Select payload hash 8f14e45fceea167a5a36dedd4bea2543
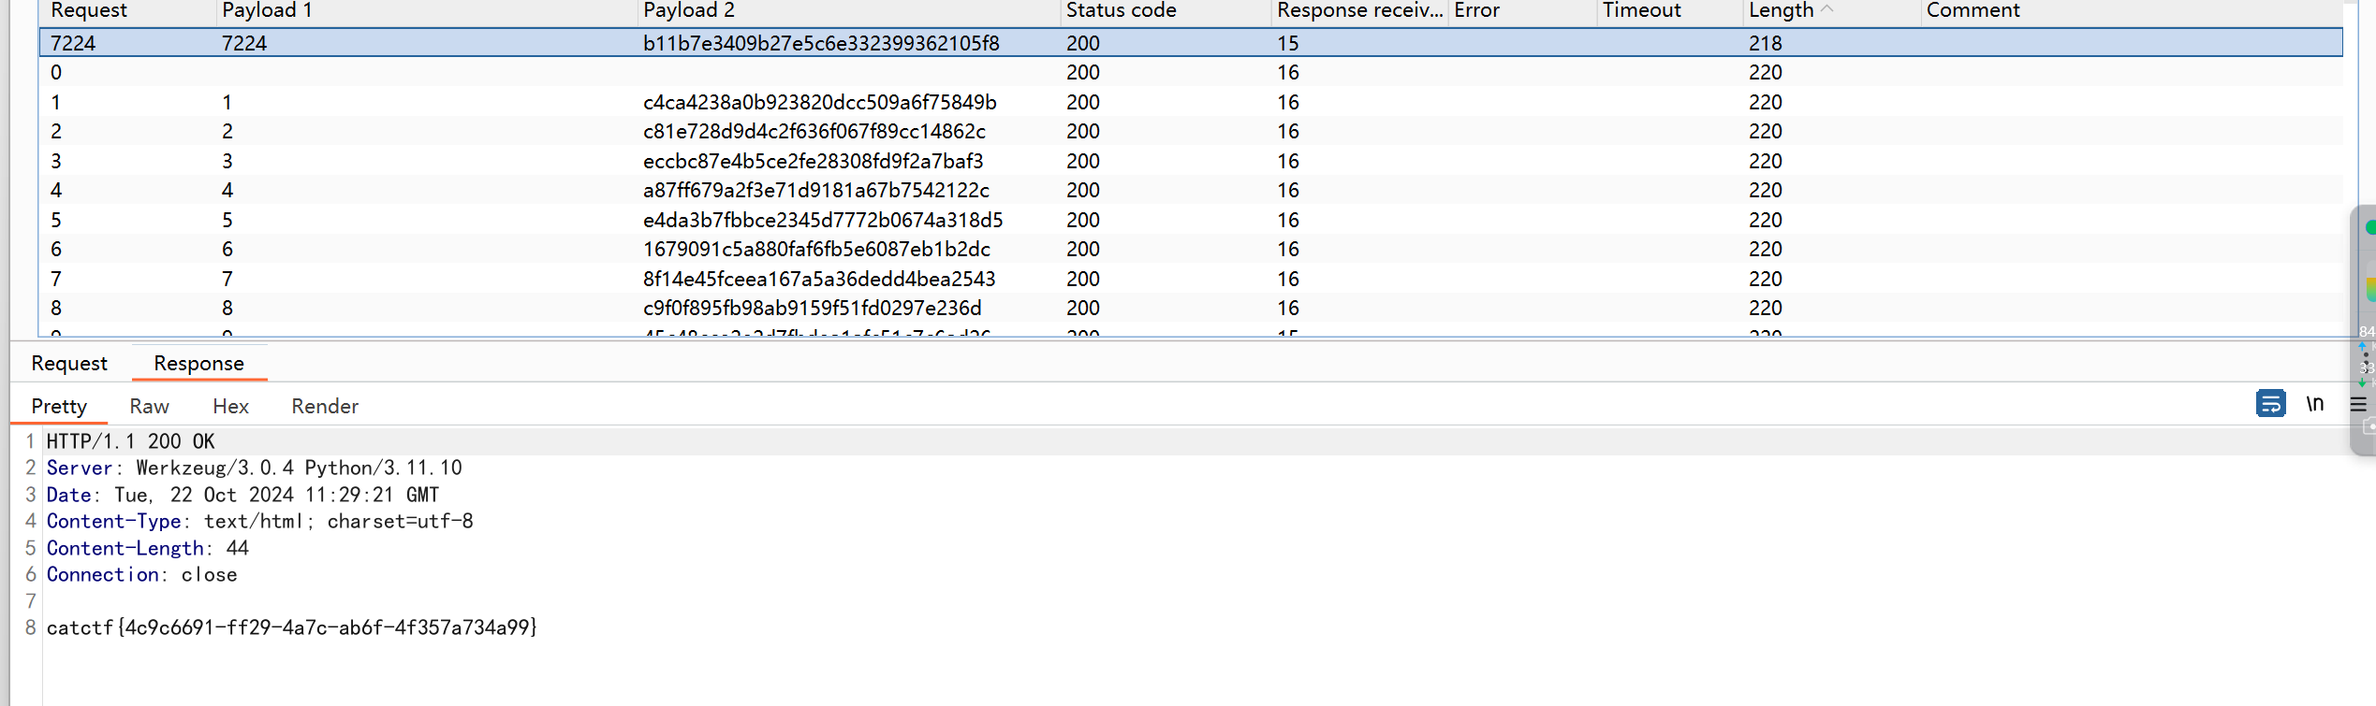The width and height of the screenshot is (2376, 706). [819, 279]
